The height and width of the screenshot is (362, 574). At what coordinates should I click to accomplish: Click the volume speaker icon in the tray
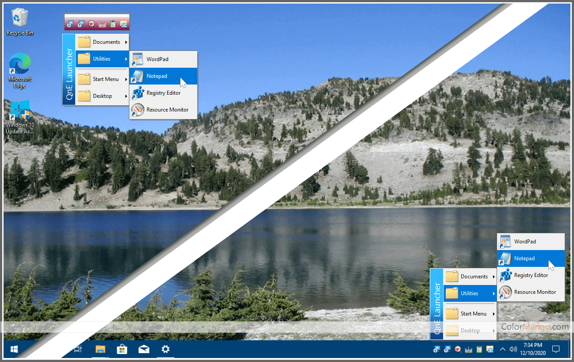[x=513, y=350]
